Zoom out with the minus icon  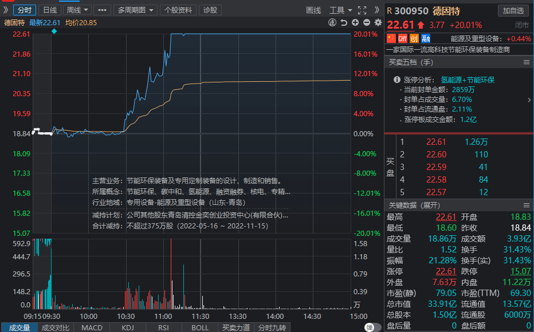coord(367,22)
